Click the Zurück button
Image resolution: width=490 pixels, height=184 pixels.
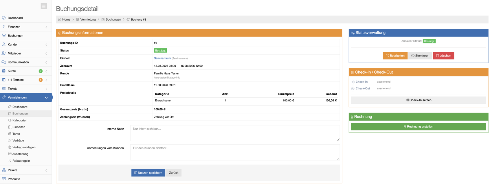pos(174,173)
